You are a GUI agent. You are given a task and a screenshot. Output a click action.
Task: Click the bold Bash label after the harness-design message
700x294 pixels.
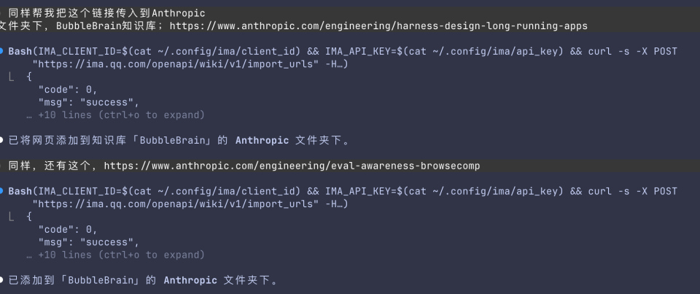20,51
